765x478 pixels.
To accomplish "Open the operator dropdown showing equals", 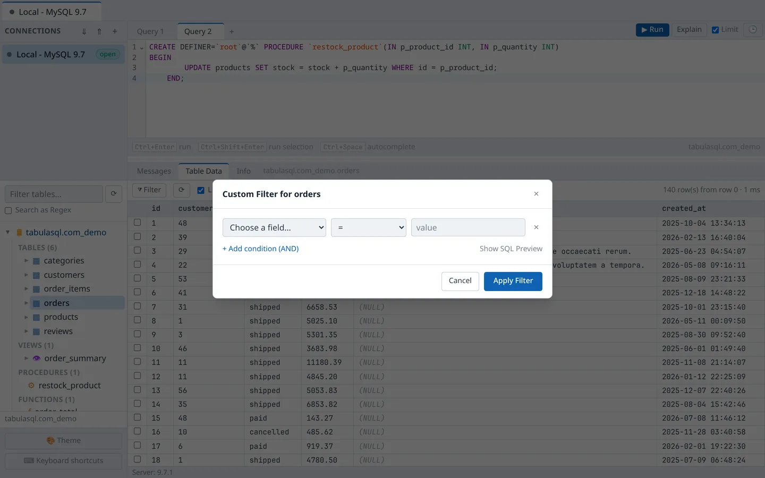I will 369,227.
